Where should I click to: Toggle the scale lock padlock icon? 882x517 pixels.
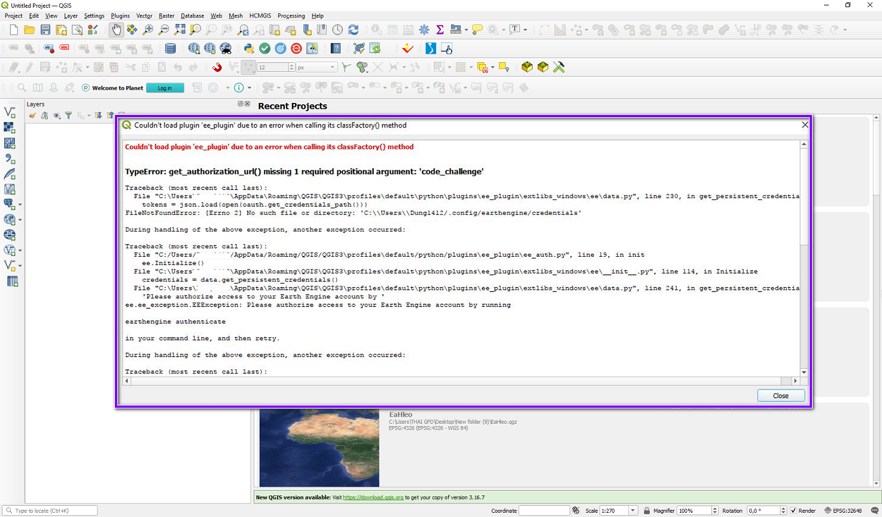[x=647, y=510]
